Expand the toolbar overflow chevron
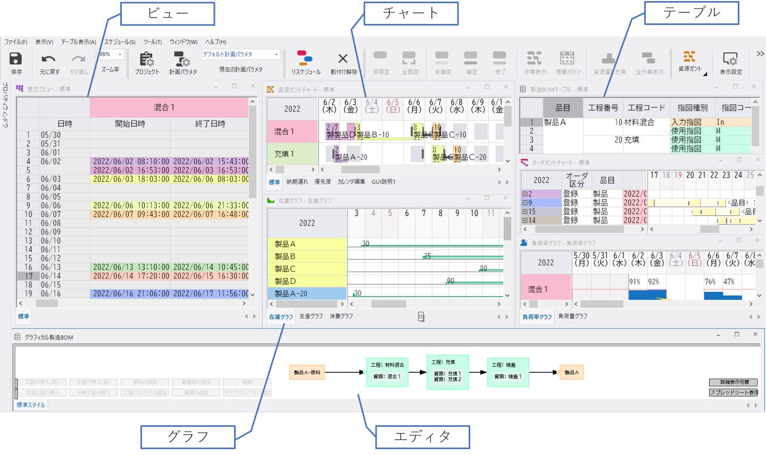Image resolution: width=766 pixels, height=455 pixels. (760, 54)
